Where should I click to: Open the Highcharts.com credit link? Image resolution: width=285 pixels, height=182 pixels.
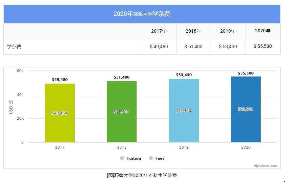(265, 166)
